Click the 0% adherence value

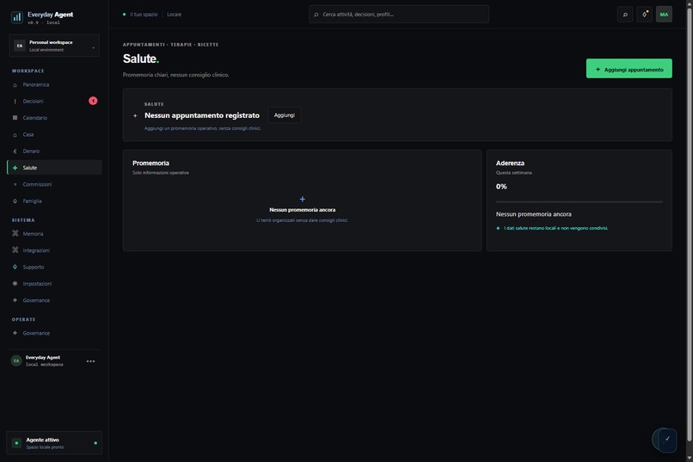tap(501, 187)
